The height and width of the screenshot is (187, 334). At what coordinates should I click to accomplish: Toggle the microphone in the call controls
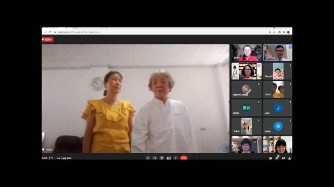(x=148, y=158)
